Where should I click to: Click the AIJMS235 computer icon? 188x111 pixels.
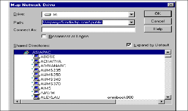point(37,70)
